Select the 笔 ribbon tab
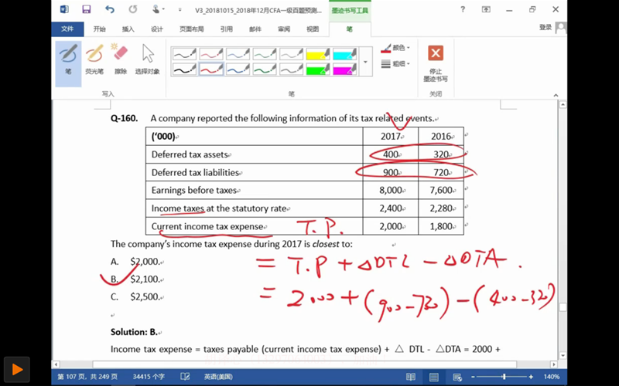The height and width of the screenshot is (386, 619). pos(350,29)
